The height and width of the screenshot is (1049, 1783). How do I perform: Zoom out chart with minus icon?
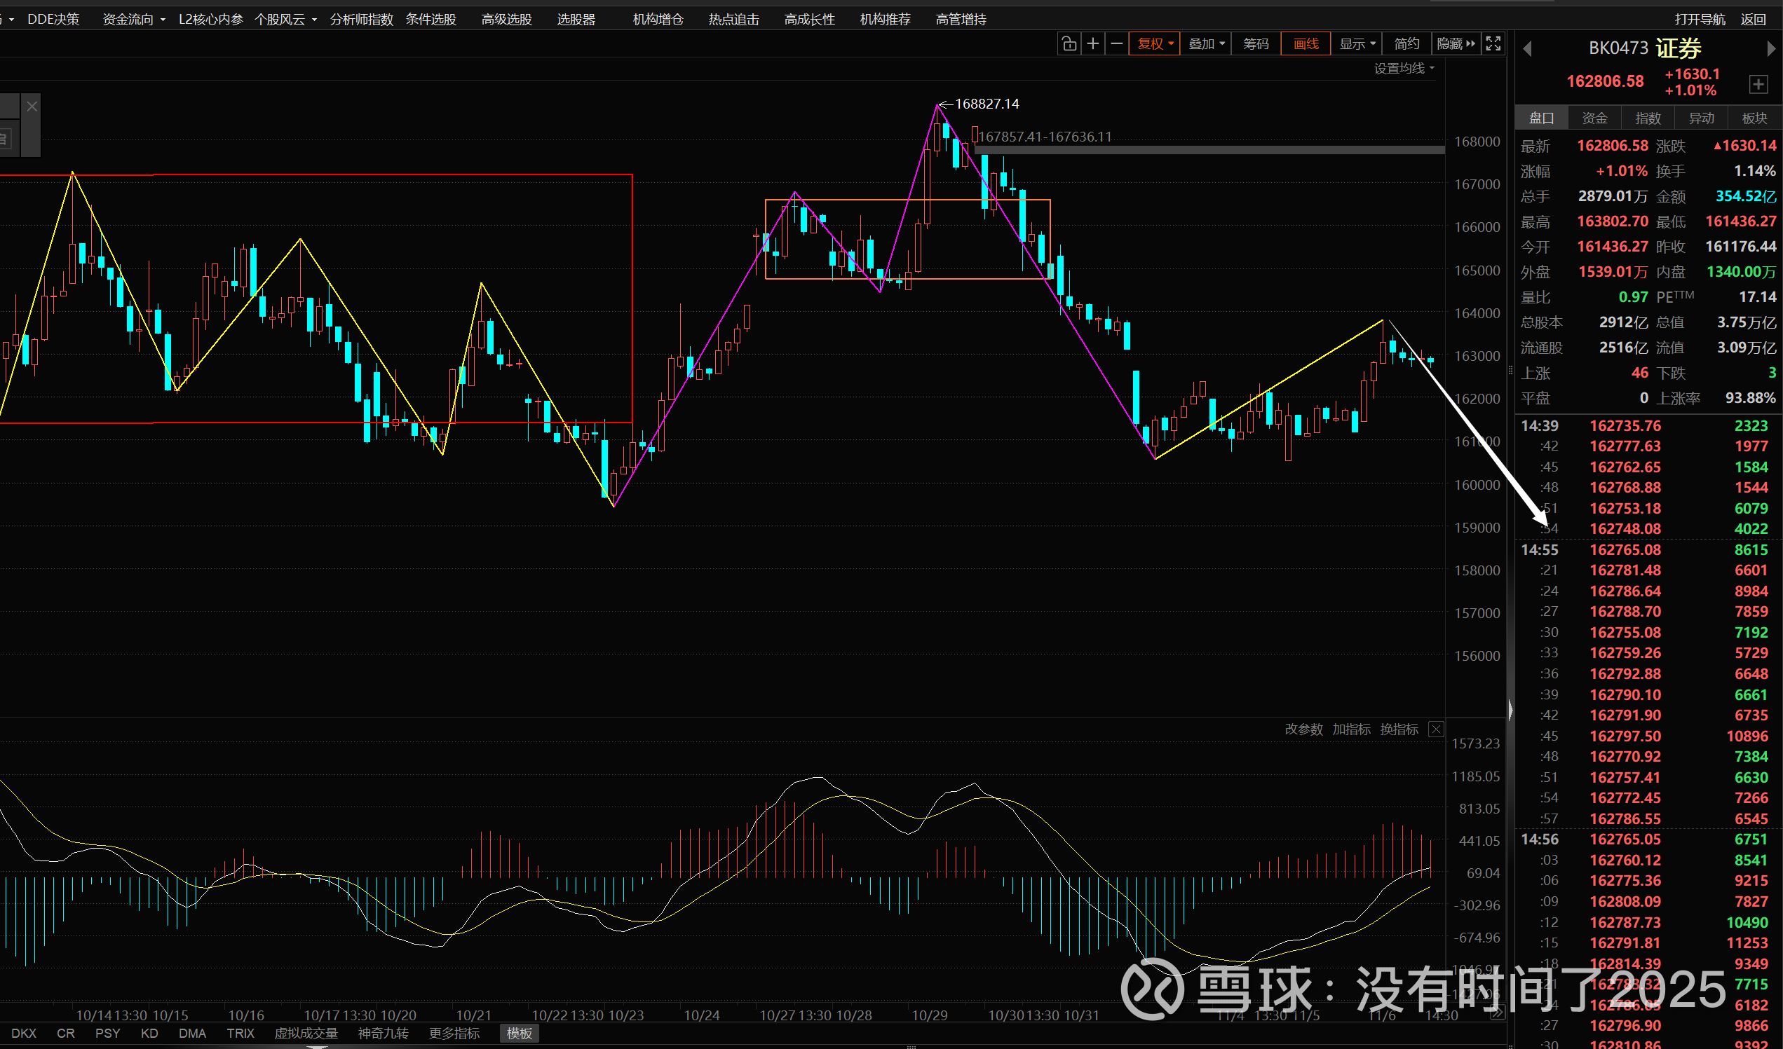coord(1116,44)
